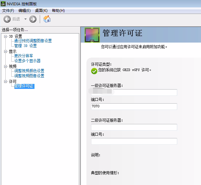Open 更改分辨率 settings page
Screen dimensions: 201x185
coord(23,56)
